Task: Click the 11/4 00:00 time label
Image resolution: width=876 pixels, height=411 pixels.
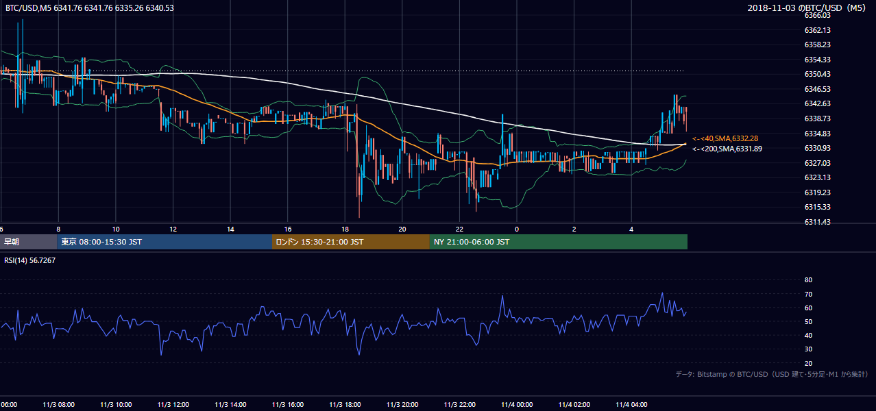Action: [517, 405]
